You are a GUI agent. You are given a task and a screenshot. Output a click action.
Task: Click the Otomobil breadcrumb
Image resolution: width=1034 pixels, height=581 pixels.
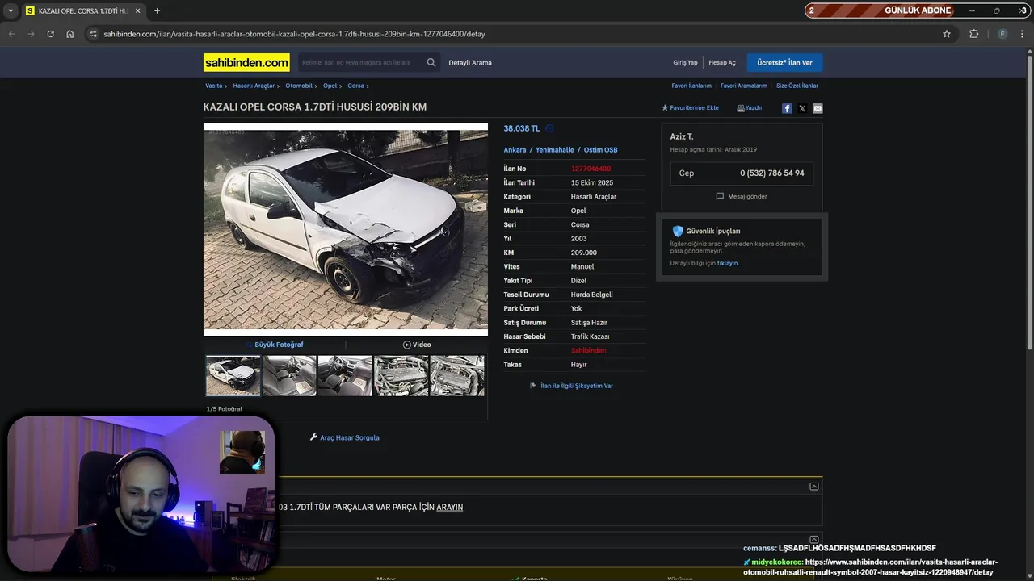pyautogui.click(x=299, y=86)
